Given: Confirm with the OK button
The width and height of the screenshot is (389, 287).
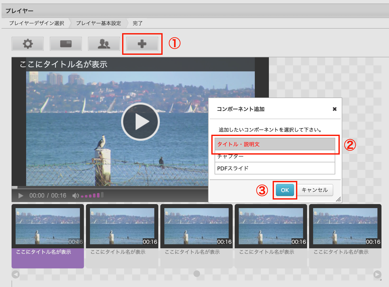Looking at the screenshot, I should pyautogui.click(x=285, y=190).
